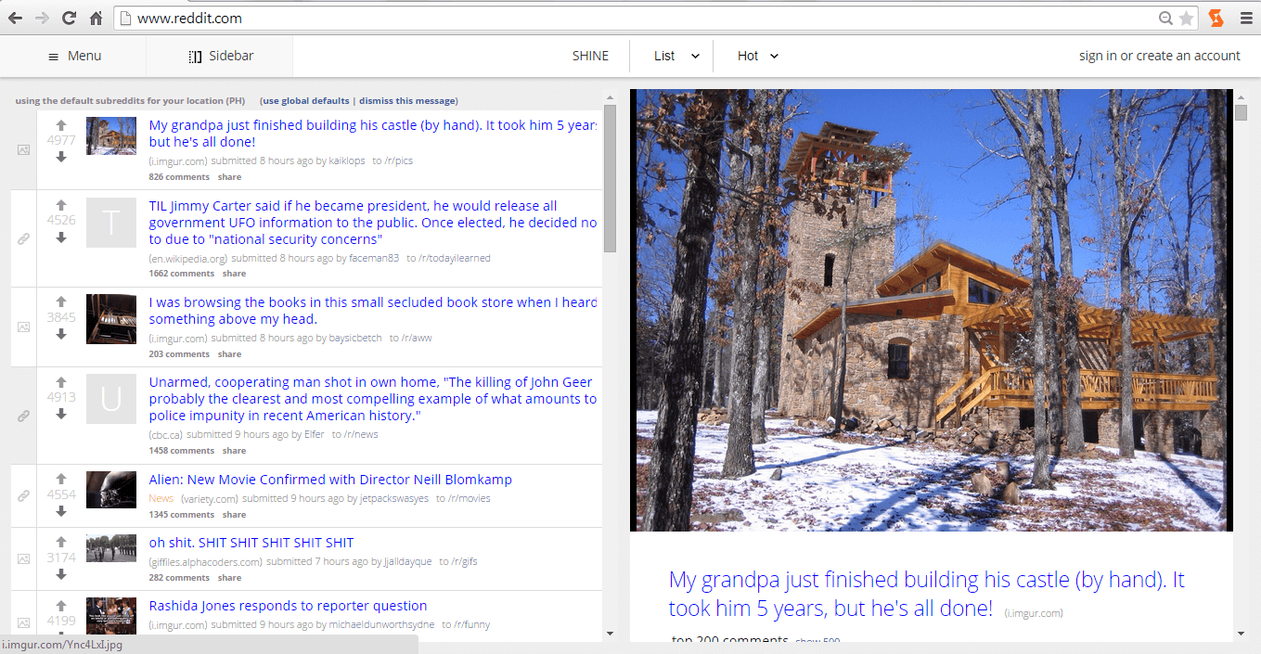This screenshot has height=654, width=1261.
Task: Click the SHINE logo text
Action: (x=590, y=56)
